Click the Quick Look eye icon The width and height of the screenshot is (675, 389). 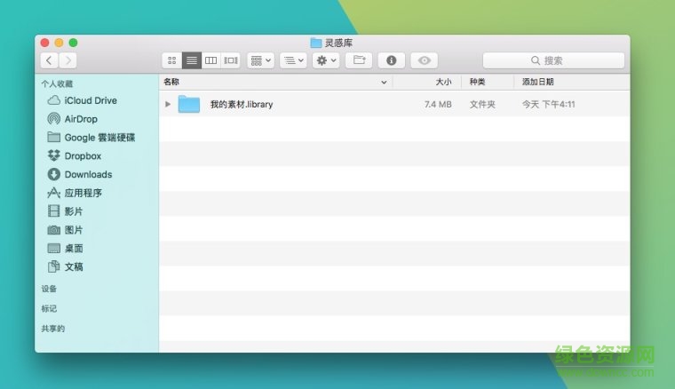pos(424,60)
